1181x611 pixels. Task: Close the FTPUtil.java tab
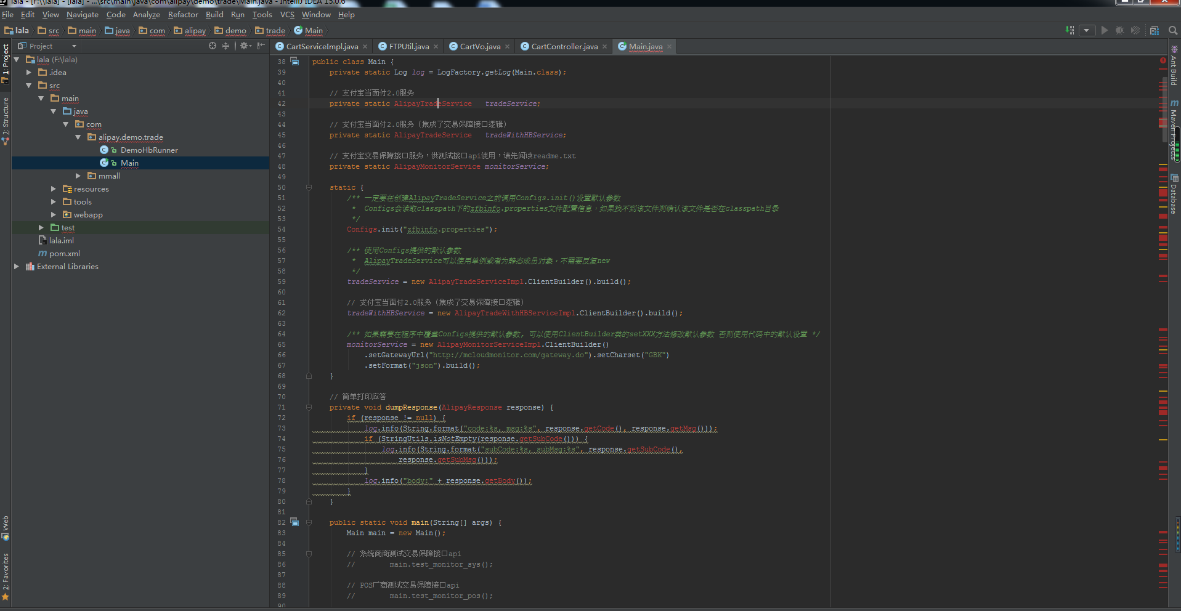(436, 46)
